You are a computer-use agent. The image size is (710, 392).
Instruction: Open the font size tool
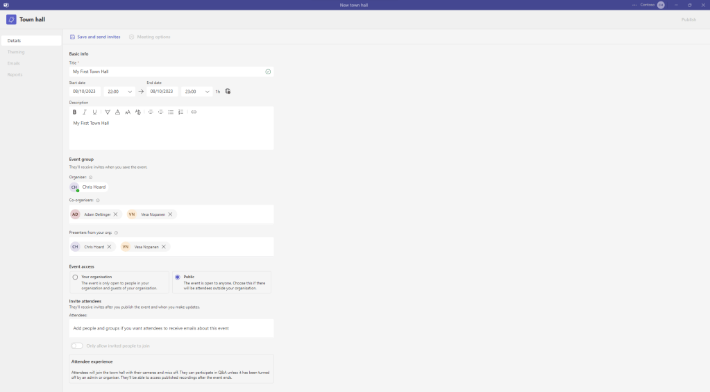click(x=128, y=112)
